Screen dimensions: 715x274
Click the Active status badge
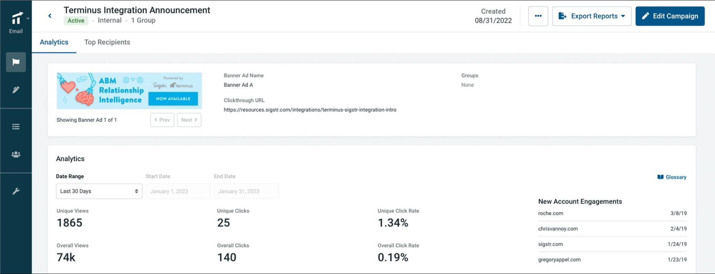pos(76,20)
